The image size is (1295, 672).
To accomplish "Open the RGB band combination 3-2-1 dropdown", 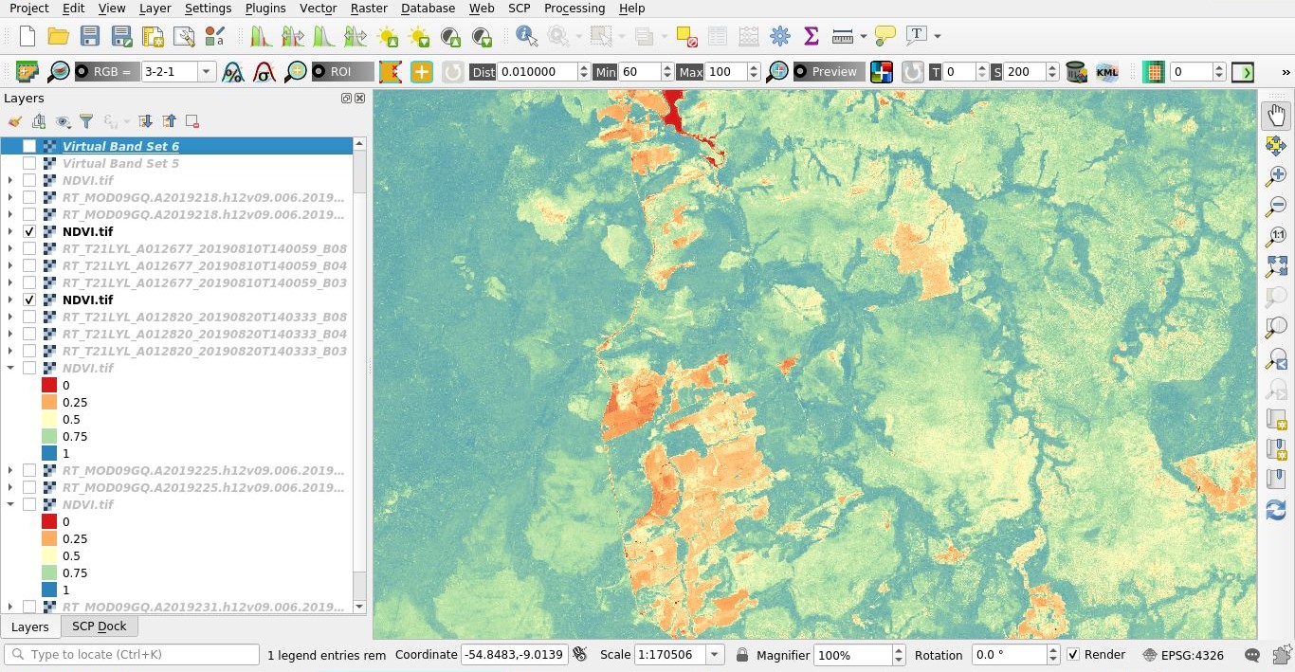I will [x=204, y=71].
